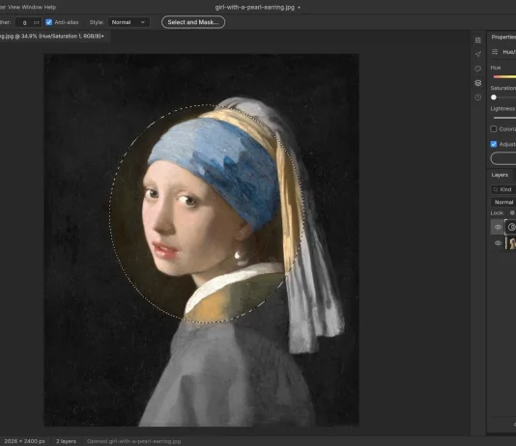Screen dimensions: 516x446
Task: Hide the painting image layer
Action: tap(498, 243)
